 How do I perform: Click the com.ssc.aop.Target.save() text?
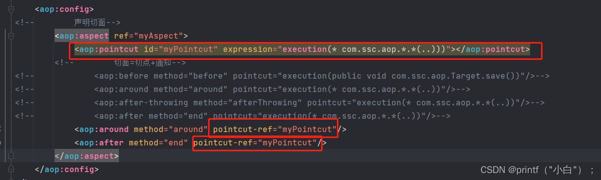[x=453, y=76]
